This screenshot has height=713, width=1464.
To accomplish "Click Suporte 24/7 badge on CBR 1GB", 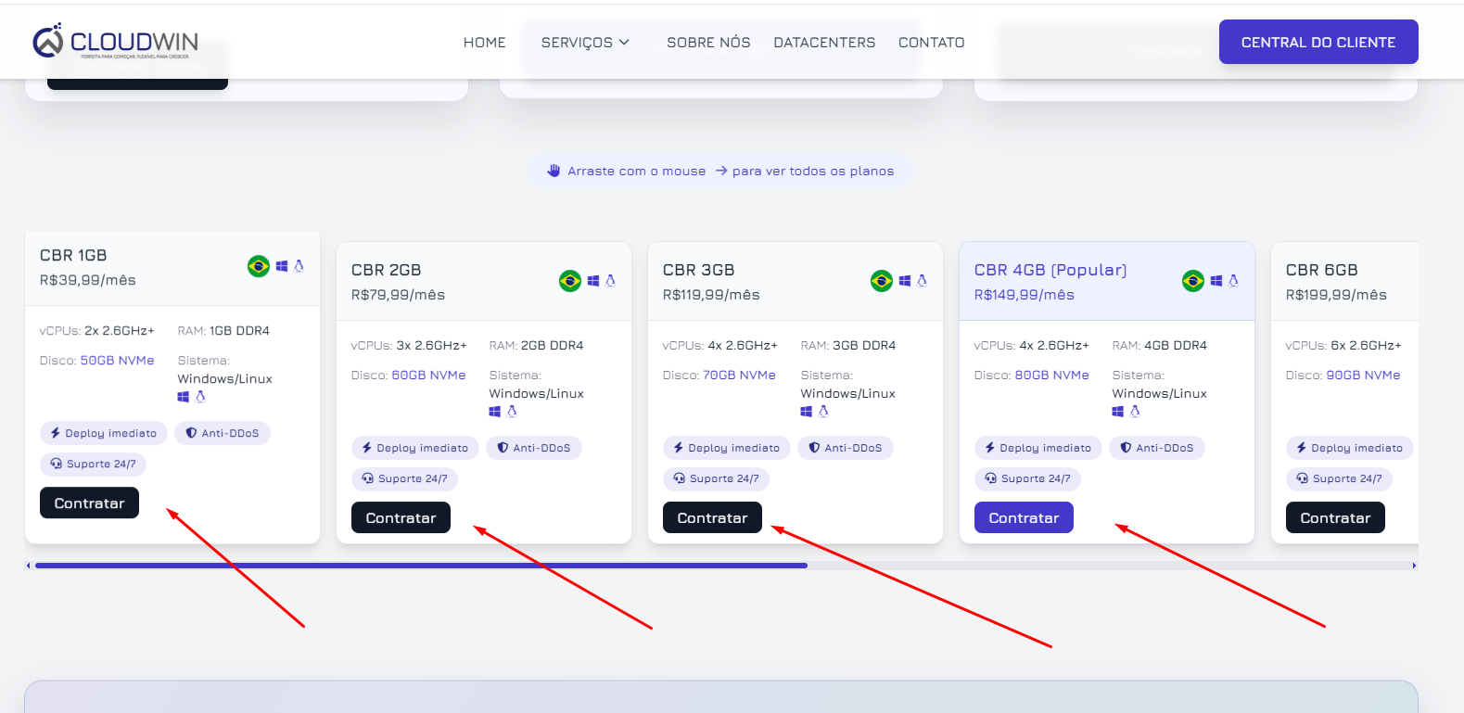I will coord(94,464).
